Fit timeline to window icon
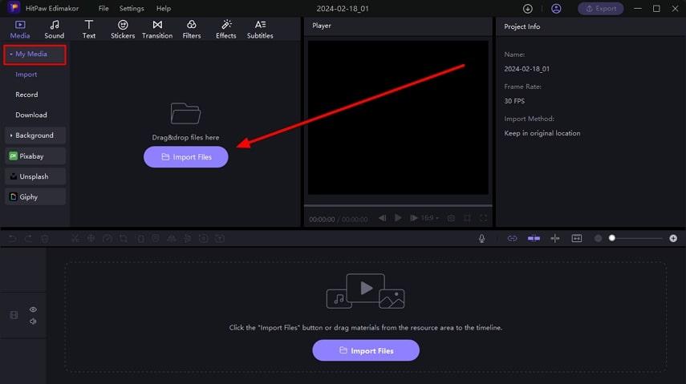Screen dimensions: 686x384 577,238
